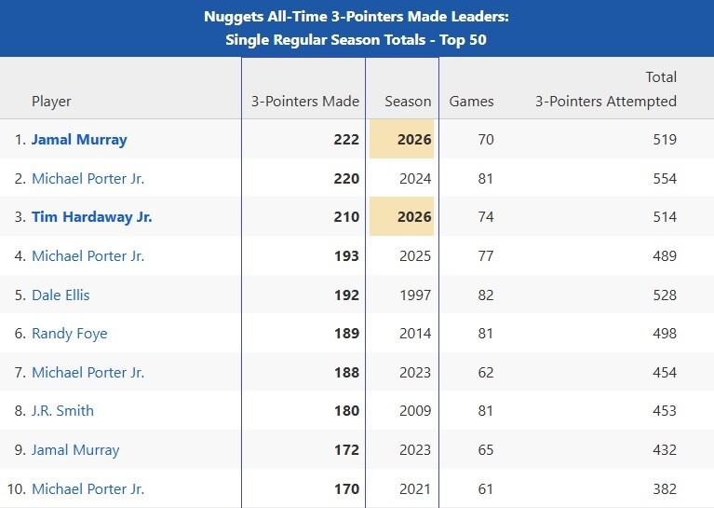Screen dimensions: 714x508
Task: Open Jamal Murray's rank 1 player link
Action: 79,140
